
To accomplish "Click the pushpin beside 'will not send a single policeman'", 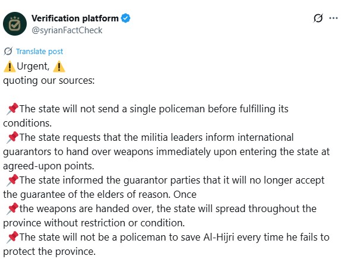I will click(12, 109).
